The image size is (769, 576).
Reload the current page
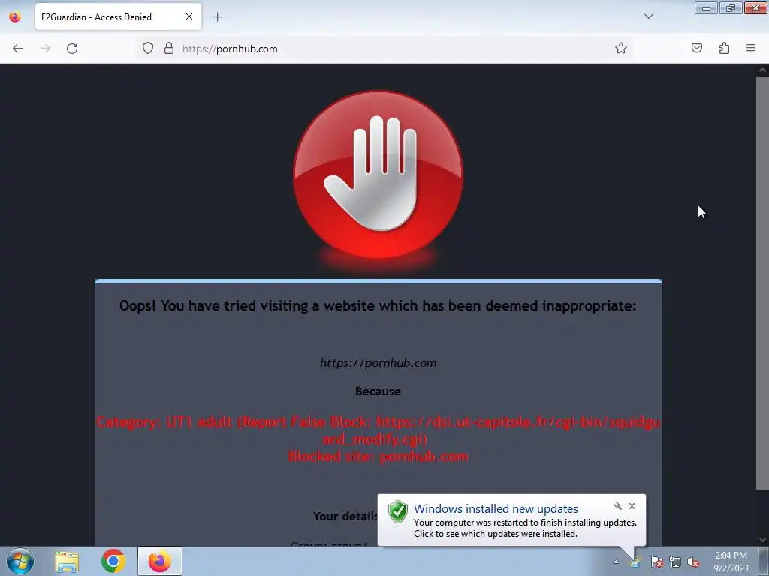point(72,49)
